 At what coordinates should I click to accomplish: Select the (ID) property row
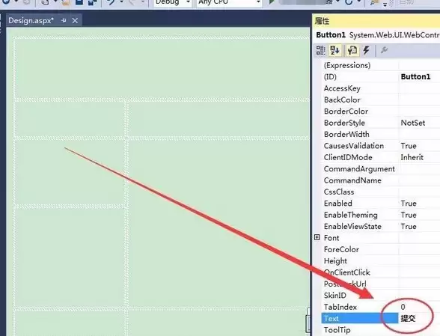tap(380, 76)
